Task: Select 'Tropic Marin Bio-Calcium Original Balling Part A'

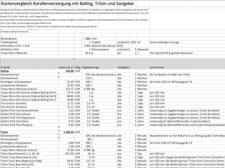Action: coord(29,93)
